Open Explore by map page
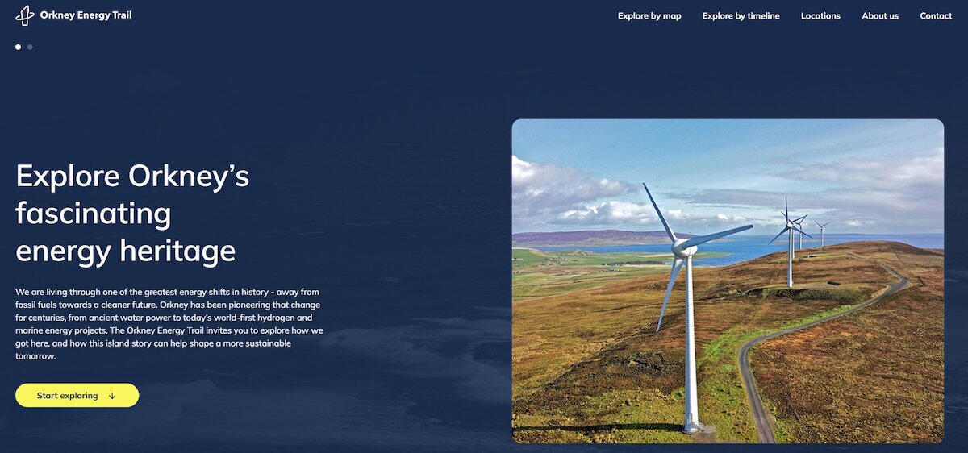This screenshot has width=968, height=453. (649, 16)
